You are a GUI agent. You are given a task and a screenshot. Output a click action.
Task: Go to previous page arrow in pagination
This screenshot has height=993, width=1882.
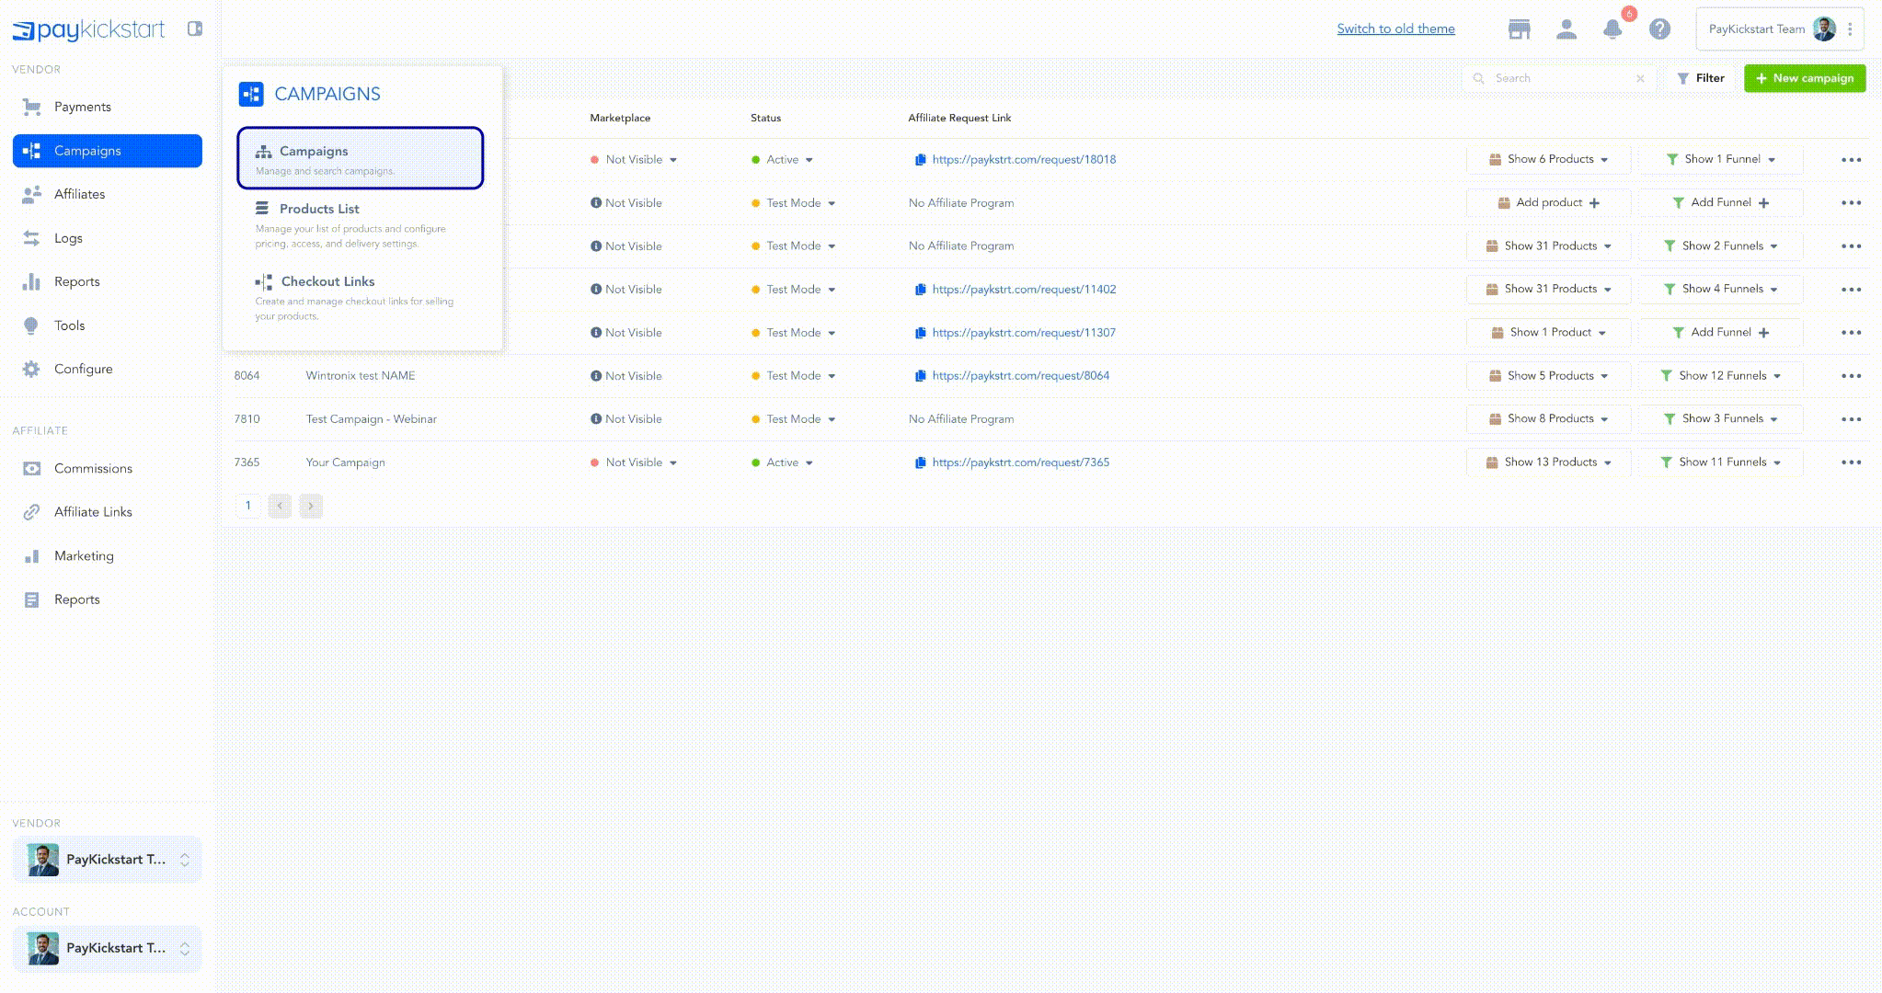[280, 506]
